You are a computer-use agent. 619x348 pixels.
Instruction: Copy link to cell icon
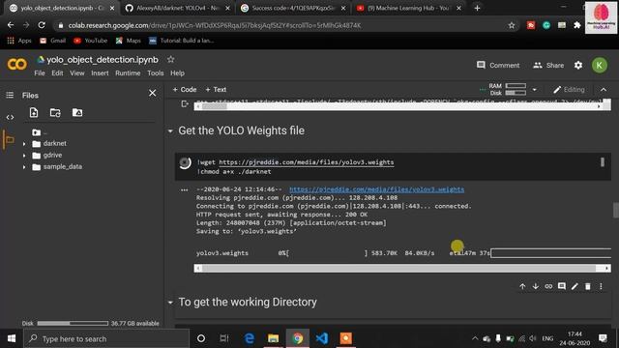coord(548,286)
